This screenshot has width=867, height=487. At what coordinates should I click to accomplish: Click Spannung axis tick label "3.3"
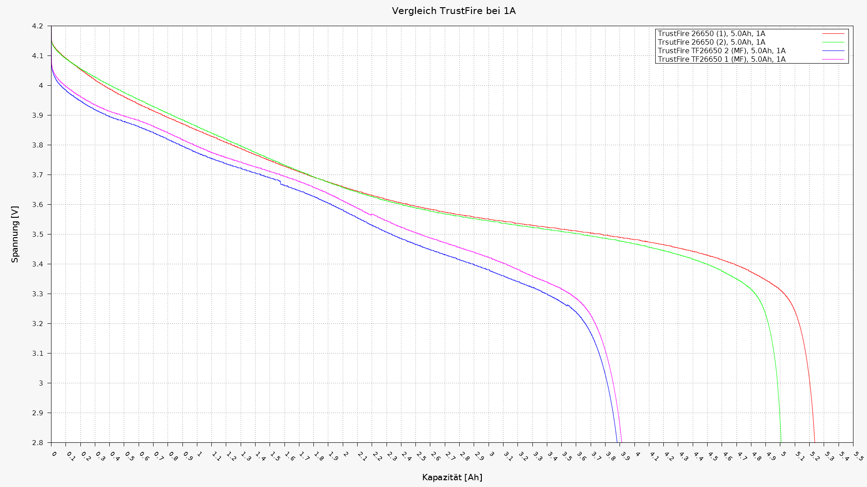[x=37, y=294]
